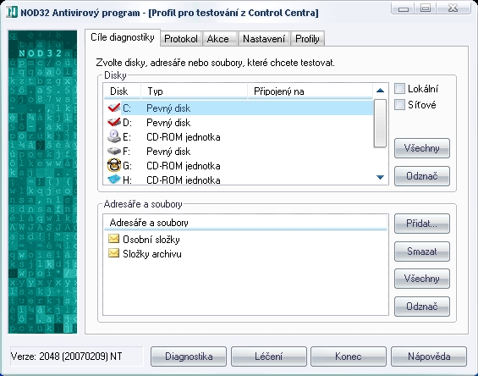This screenshot has height=376, width=478.
Task: Click the NOD32 logo icon in title bar
Action: pos(12,12)
